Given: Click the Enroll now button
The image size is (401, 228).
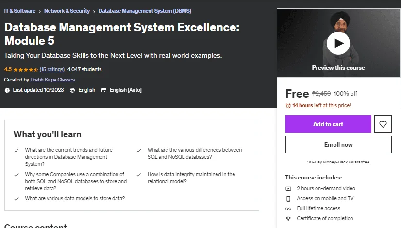Looking at the screenshot, I should click(x=338, y=145).
